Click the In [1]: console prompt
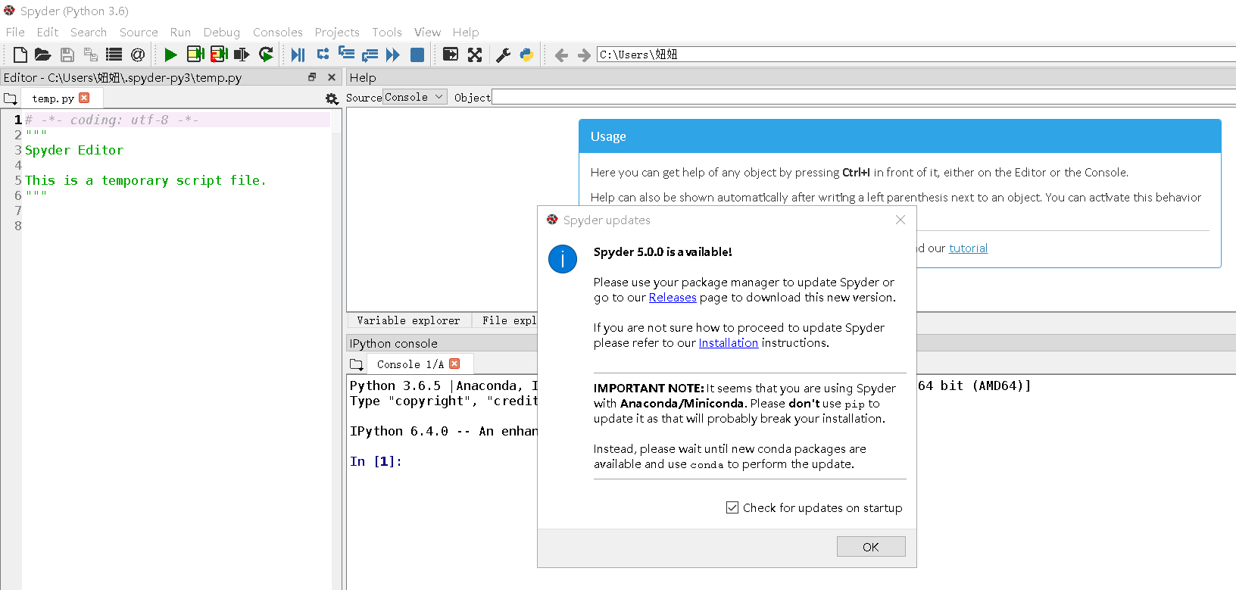 (376, 461)
